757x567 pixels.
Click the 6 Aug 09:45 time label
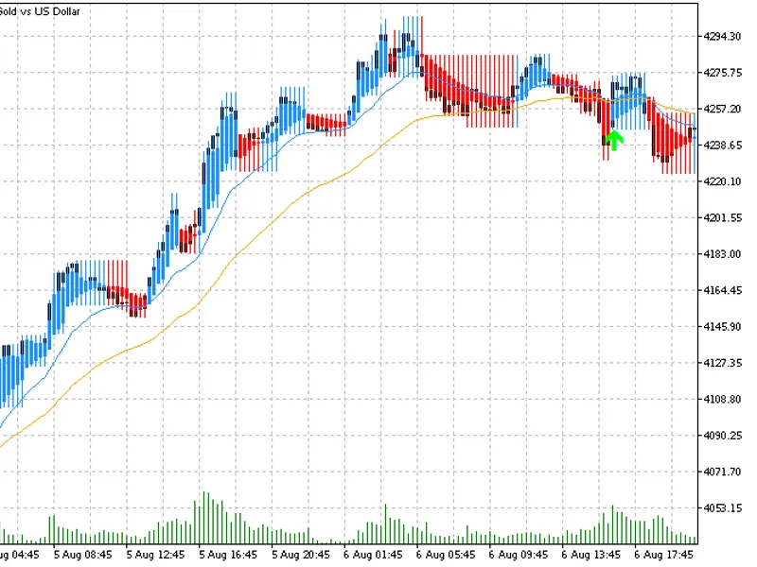[x=518, y=555]
